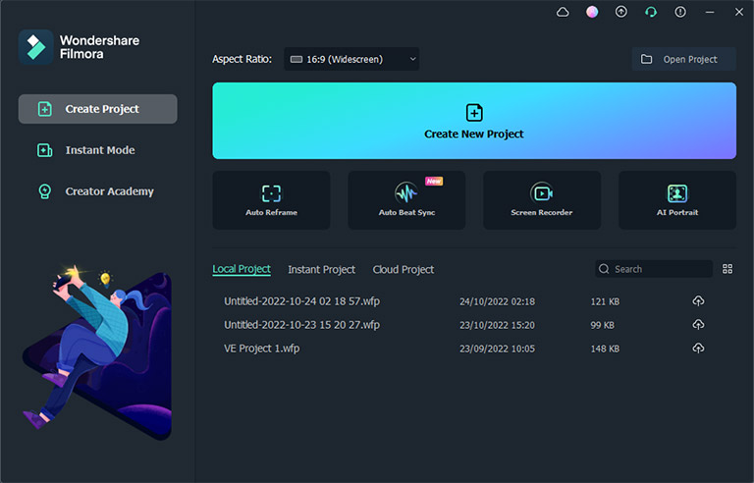Click the 148 KB file size
The width and height of the screenshot is (754, 483).
click(x=605, y=349)
